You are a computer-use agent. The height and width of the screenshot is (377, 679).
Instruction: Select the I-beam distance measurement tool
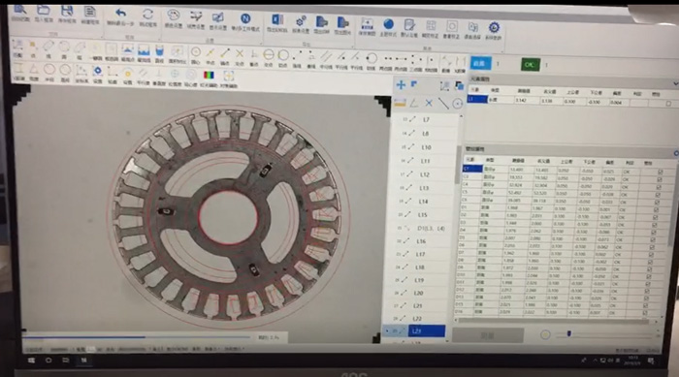(x=18, y=69)
